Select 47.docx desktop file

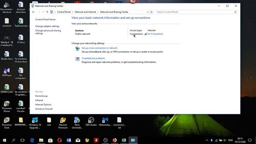[x=21, y=39]
